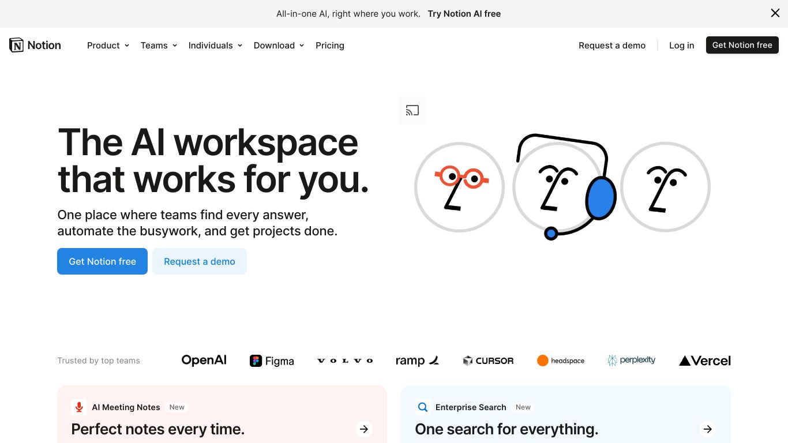The image size is (788, 443).
Task: Click the Cursor logo
Action: point(488,361)
